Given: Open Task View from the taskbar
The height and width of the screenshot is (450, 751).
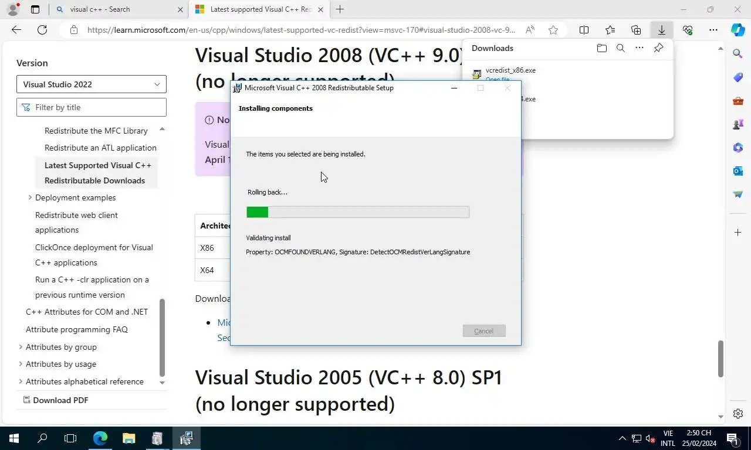Looking at the screenshot, I should 70,438.
